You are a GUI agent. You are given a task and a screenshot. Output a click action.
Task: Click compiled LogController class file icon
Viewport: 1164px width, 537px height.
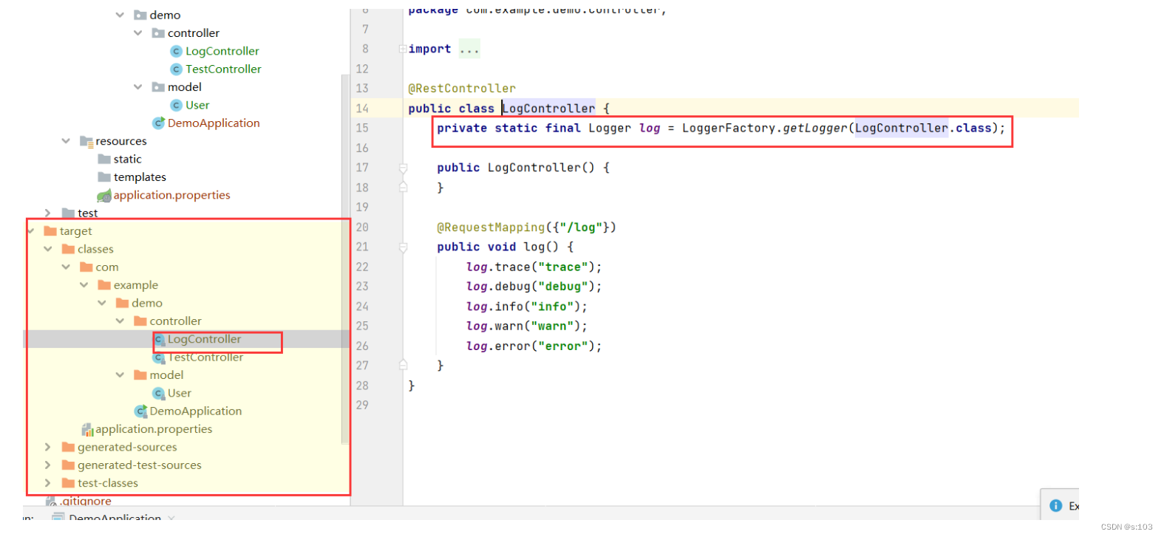[159, 339]
